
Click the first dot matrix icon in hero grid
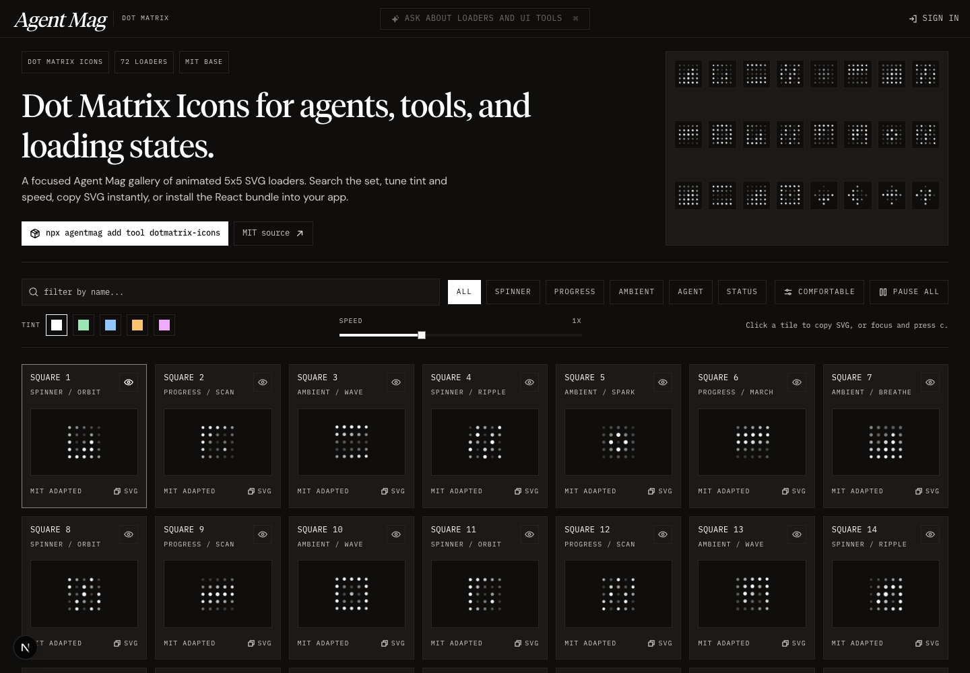point(688,74)
